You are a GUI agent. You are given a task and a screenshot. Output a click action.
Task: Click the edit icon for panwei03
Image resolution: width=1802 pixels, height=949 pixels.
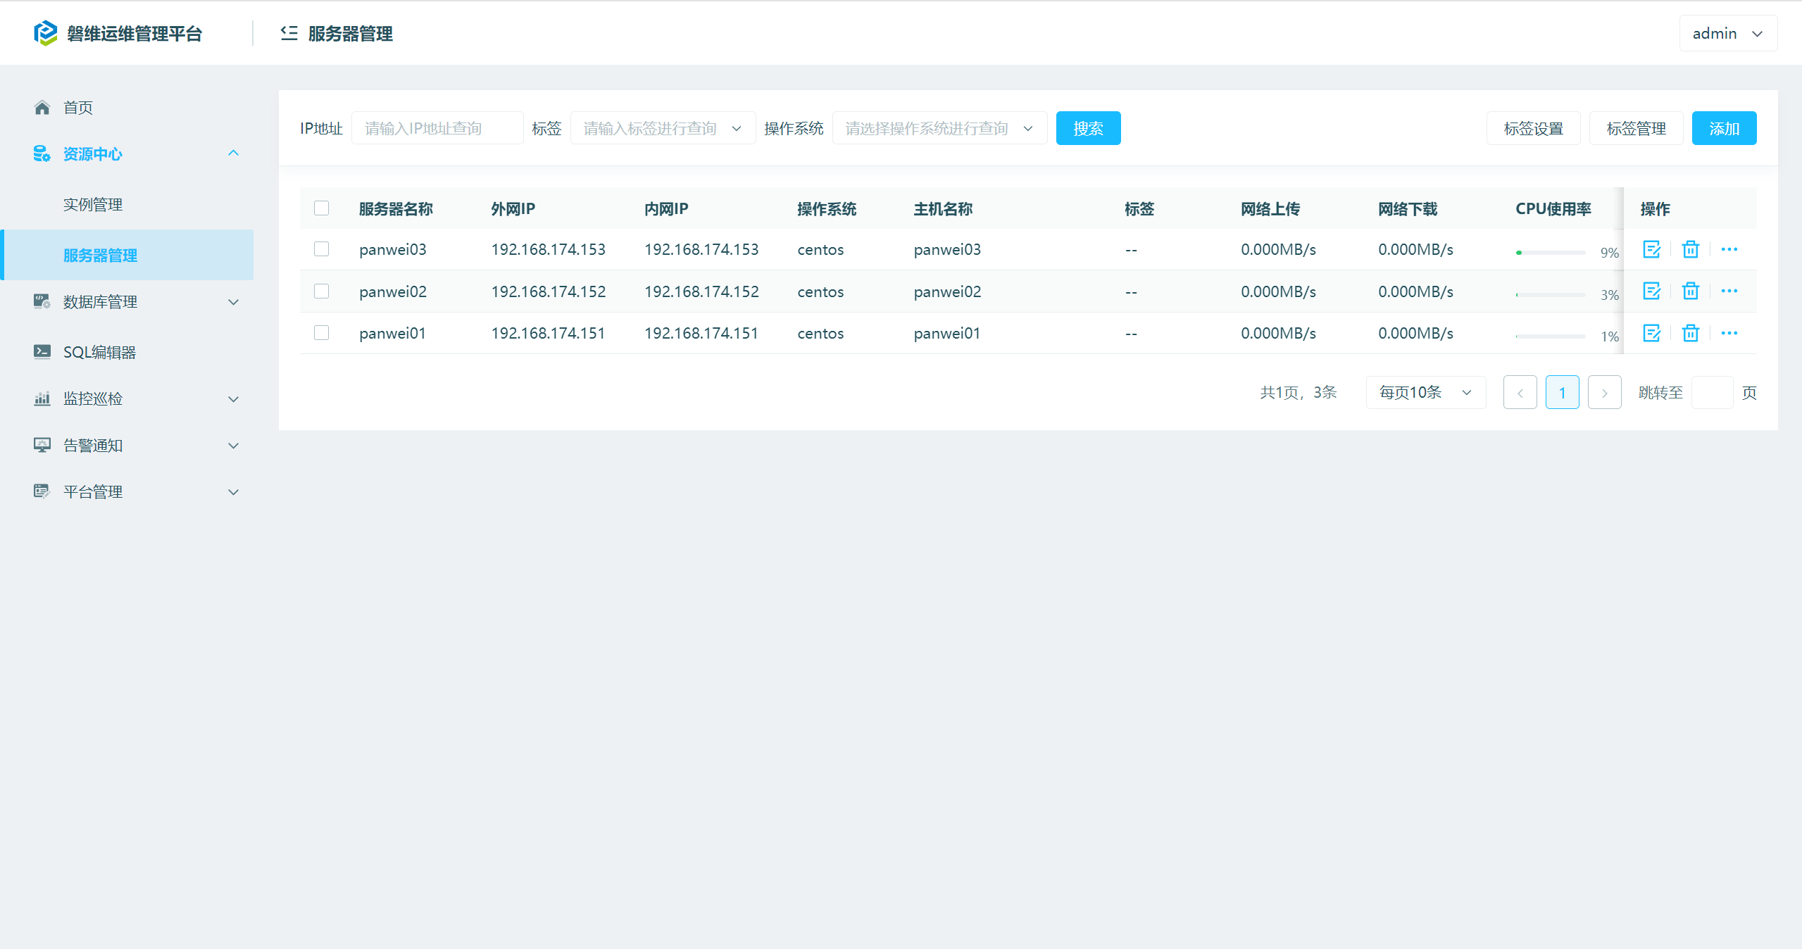(x=1651, y=249)
